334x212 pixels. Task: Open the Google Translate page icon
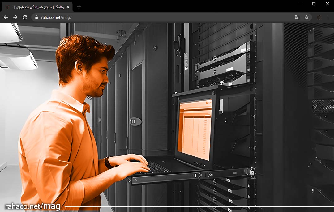[x=297, y=17]
